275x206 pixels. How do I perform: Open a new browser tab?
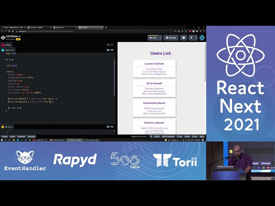pos(106,27)
